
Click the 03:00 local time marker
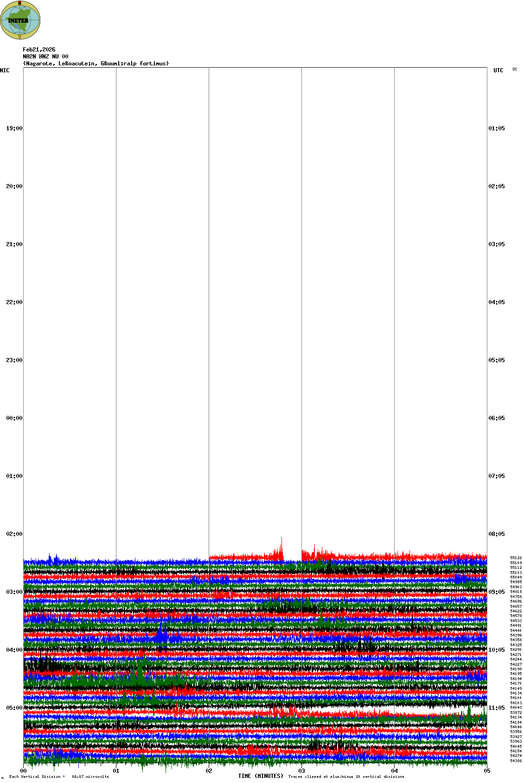click(x=14, y=592)
